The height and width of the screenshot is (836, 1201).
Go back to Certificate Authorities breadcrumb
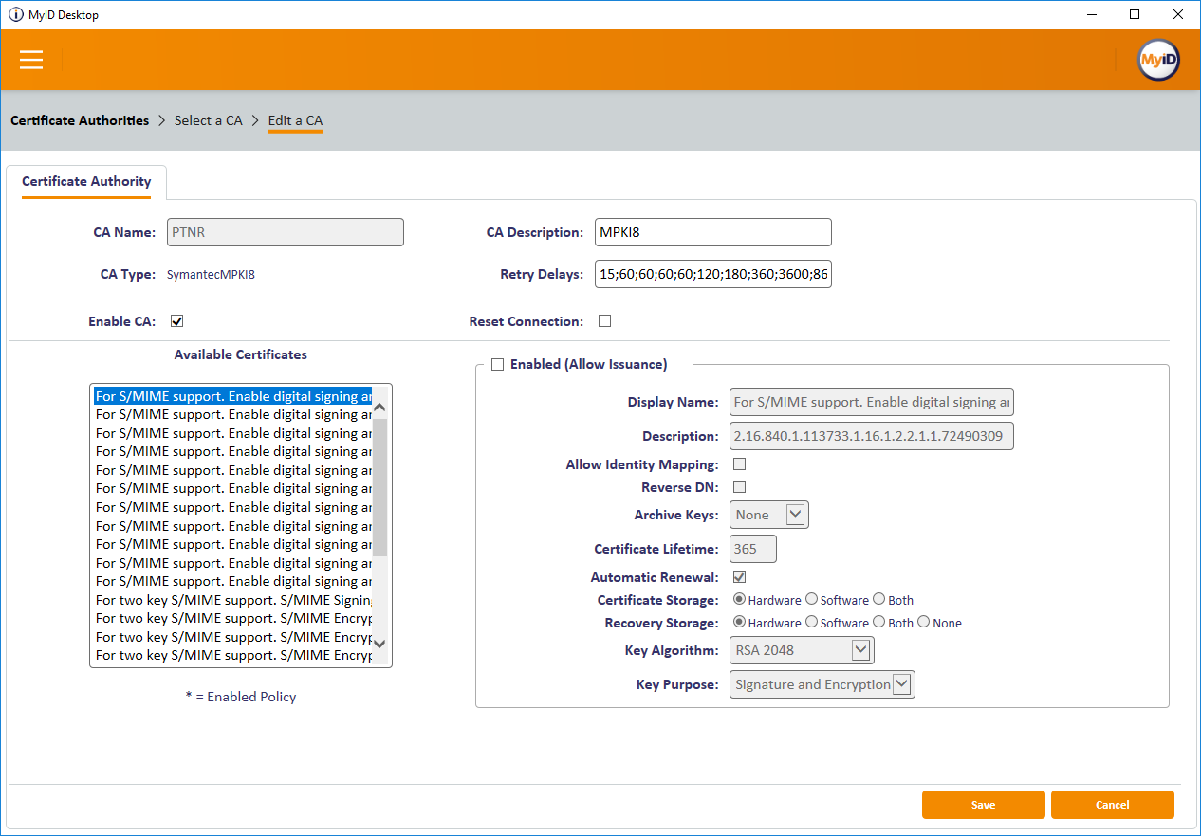80,120
